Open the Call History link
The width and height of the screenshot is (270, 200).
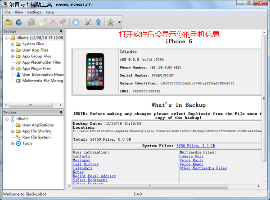pos(86,164)
